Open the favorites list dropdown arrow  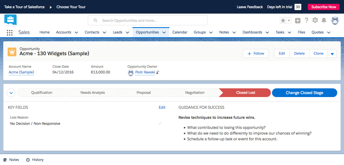click(x=289, y=20)
